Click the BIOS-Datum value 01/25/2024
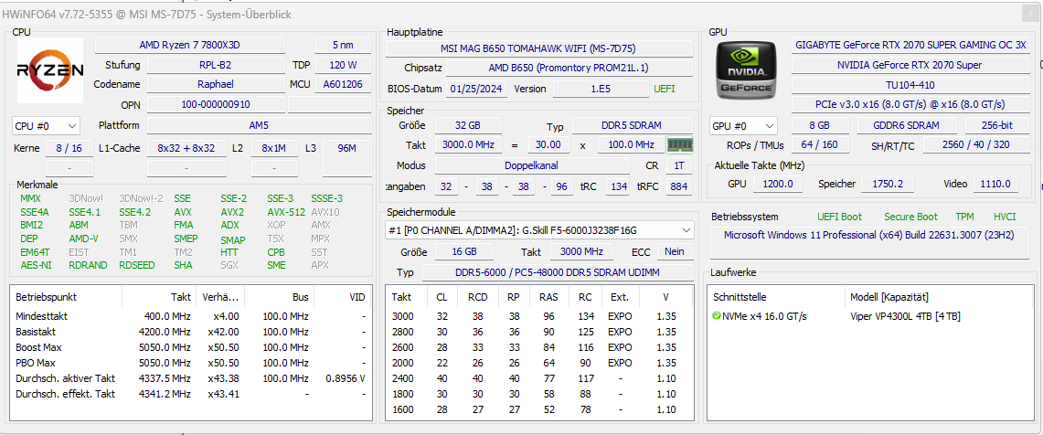This screenshot has width=1043, height=435. point(477,89)
